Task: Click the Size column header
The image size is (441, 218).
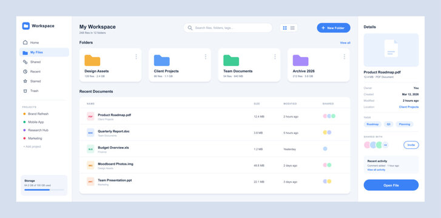Action: click(257, 104)
